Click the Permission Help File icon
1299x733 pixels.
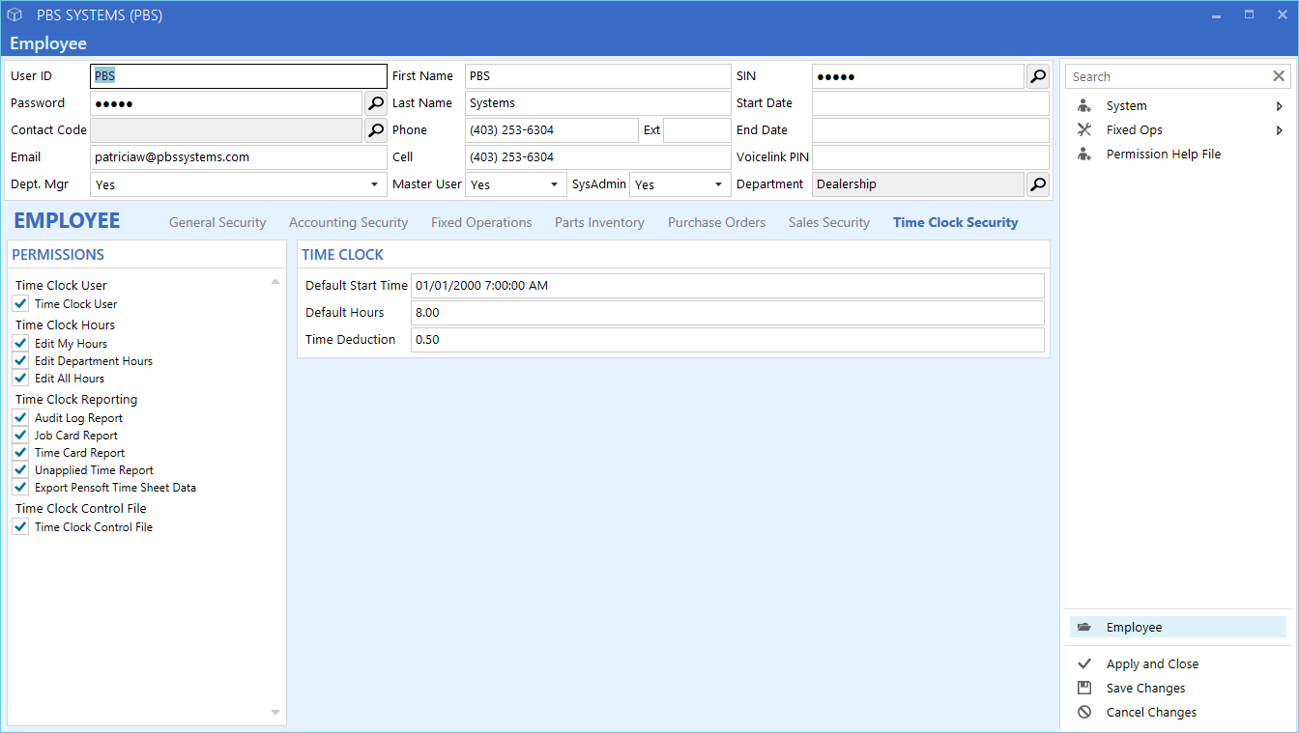tap(1084, 155)
